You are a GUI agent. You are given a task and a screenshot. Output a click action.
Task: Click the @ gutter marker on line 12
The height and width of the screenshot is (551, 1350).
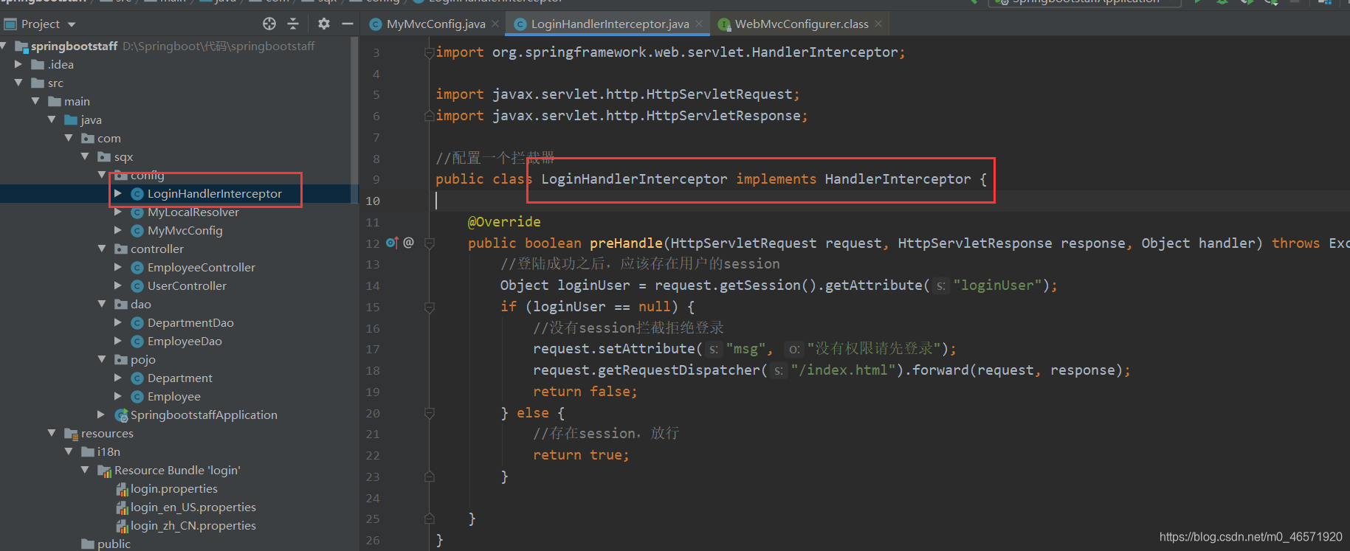click(408, 243)
